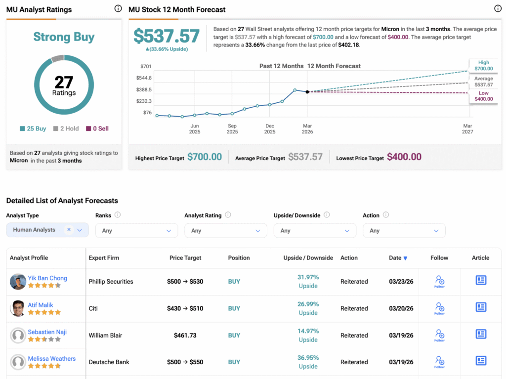Follow analyst Atif Malik

[439, 308]
